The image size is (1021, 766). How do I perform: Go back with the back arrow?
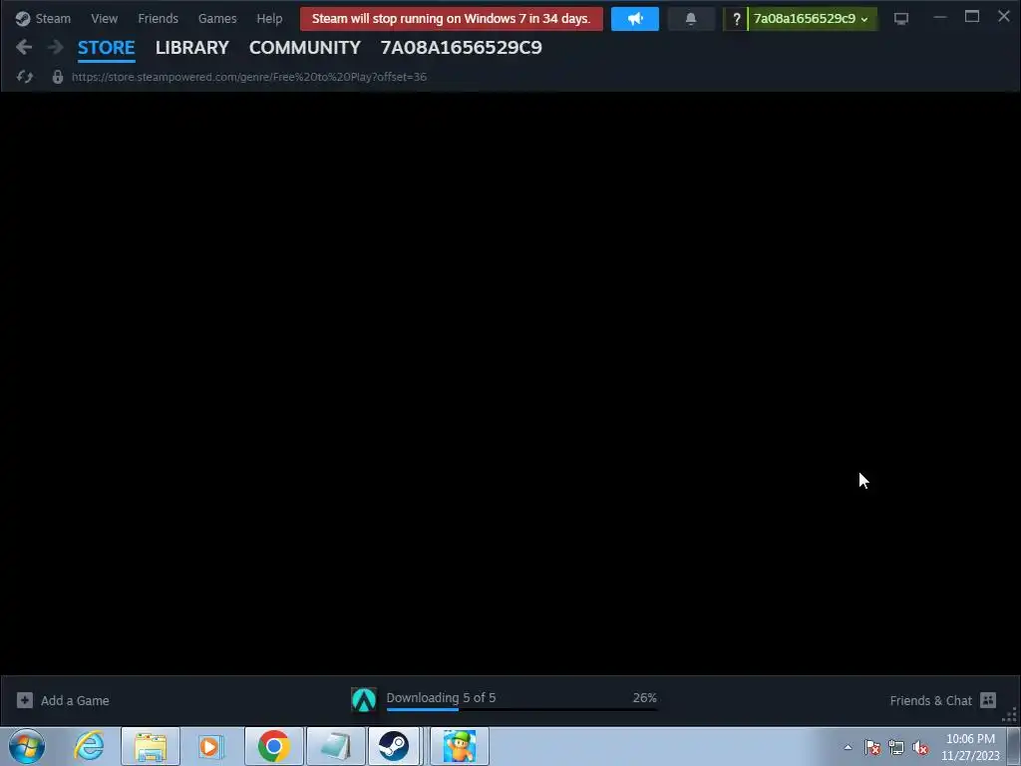pyautogui.click(x=24, y=47)
